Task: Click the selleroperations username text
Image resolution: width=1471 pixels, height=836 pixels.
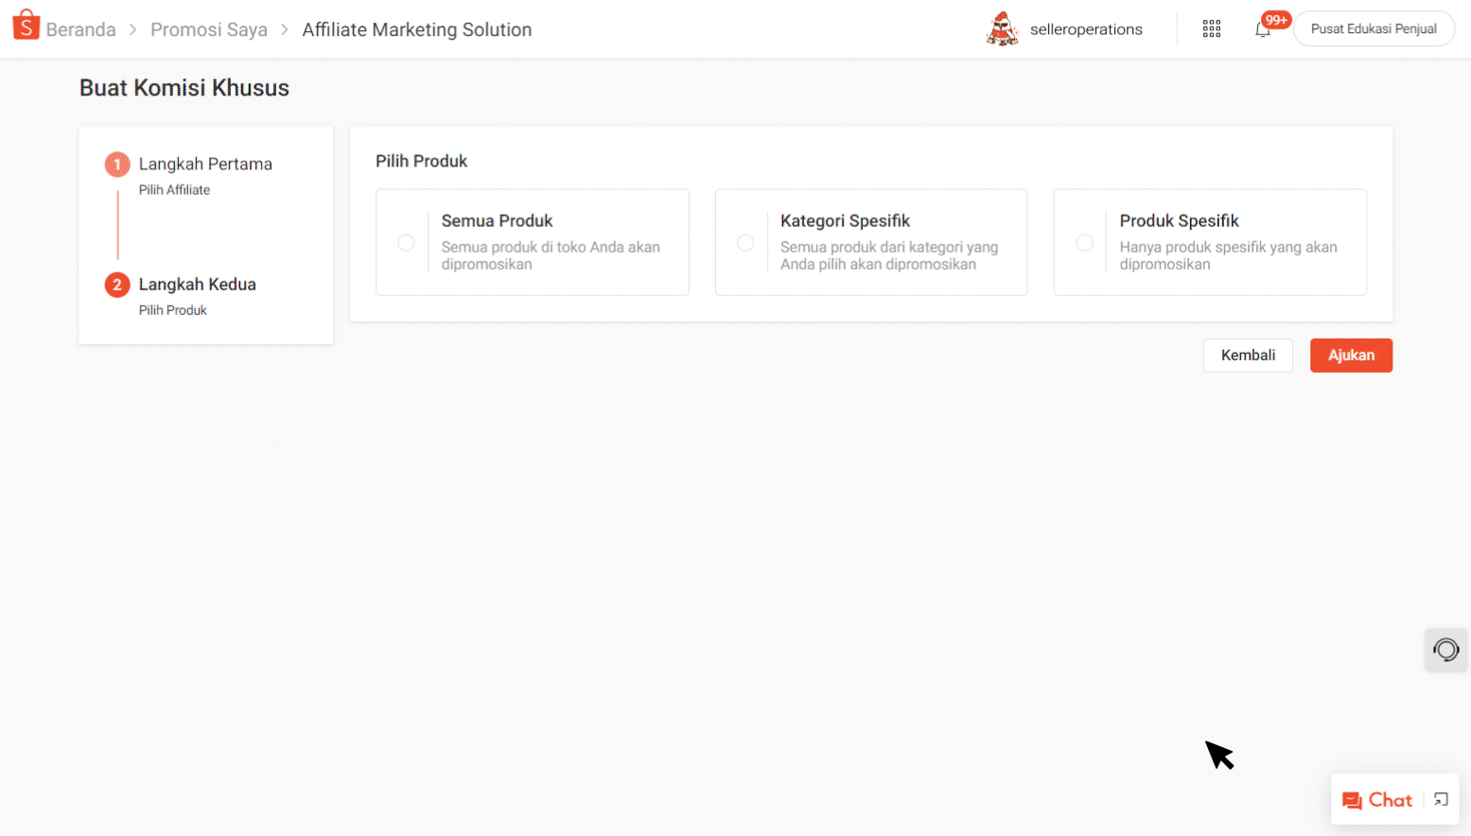Action: 1086,29
